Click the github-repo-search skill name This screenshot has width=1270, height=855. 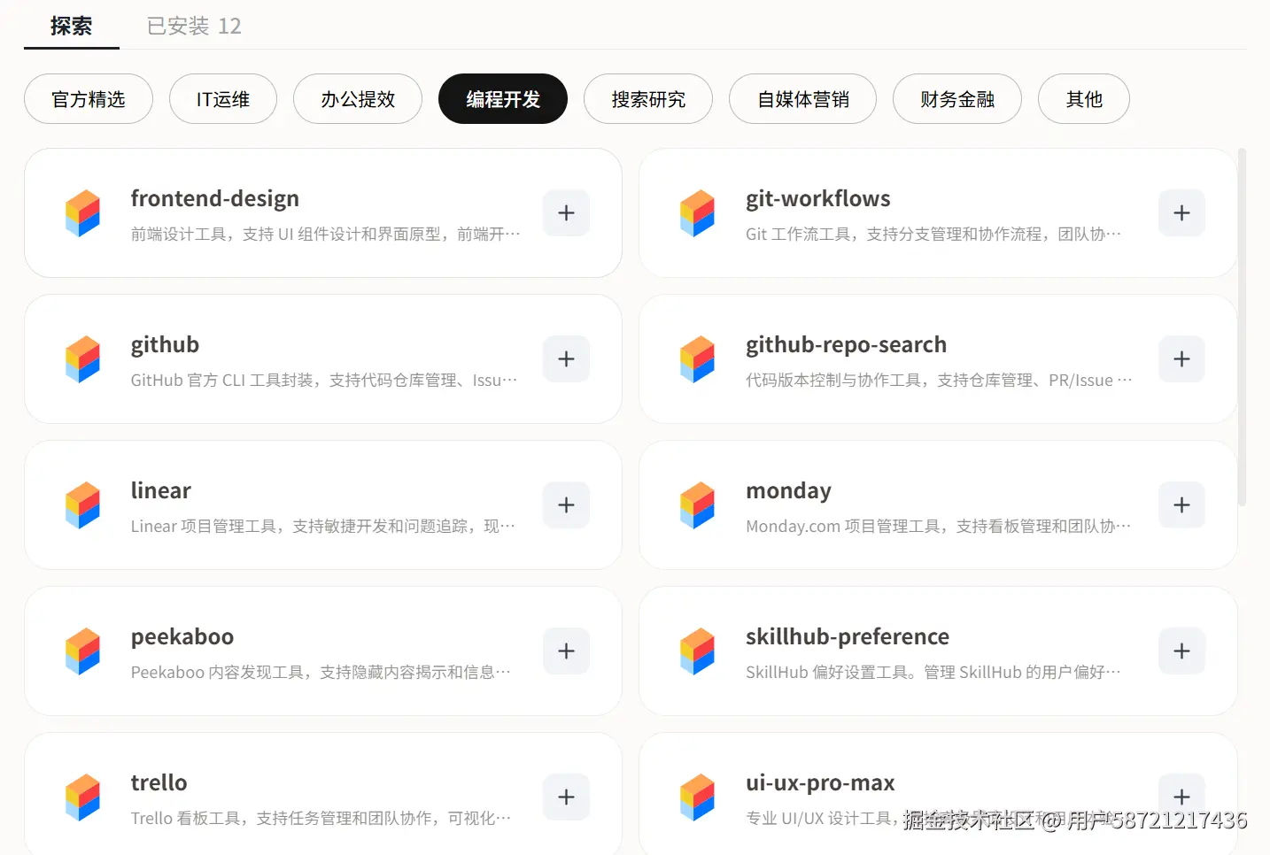click(x=847, y=344)
